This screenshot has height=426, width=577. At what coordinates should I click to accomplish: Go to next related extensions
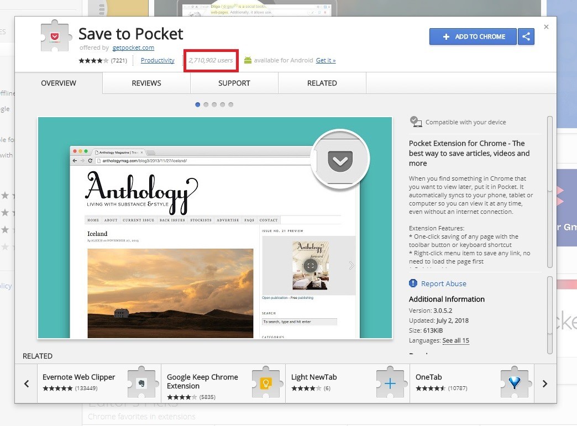[x=544, y=383]
